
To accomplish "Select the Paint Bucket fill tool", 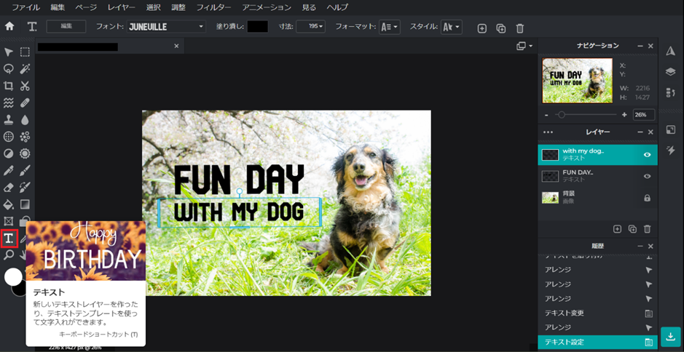I will coord(8,204).
